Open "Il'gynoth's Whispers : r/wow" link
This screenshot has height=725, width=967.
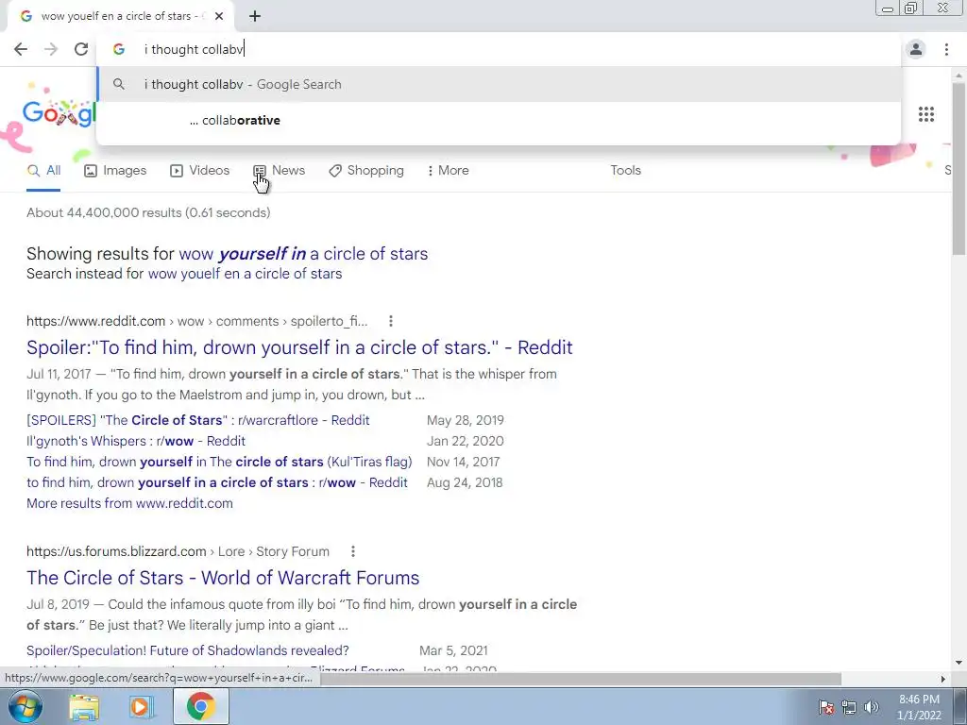(136, 442)
